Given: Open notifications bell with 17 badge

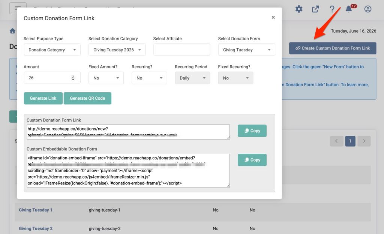Looking at the screenshot, I should click(349, 9).
